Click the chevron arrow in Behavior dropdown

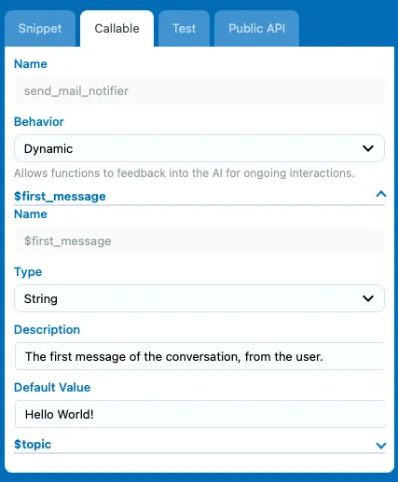[368, 148]
